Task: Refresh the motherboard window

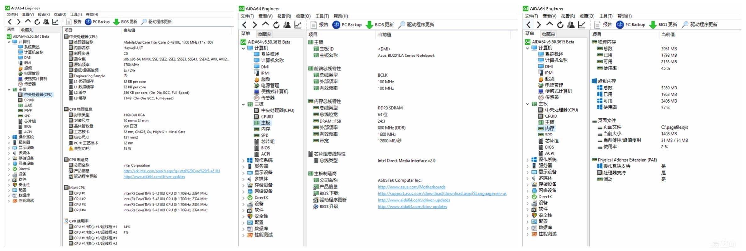Action: (x=276, y=25)
